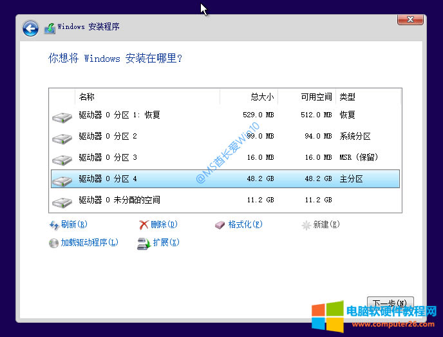Sort by the 类型 column header
The width and height of the screenshot is (443, 337).
(x=368, y=97)
